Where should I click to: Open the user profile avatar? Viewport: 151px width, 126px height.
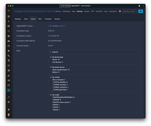pos(9,114)
